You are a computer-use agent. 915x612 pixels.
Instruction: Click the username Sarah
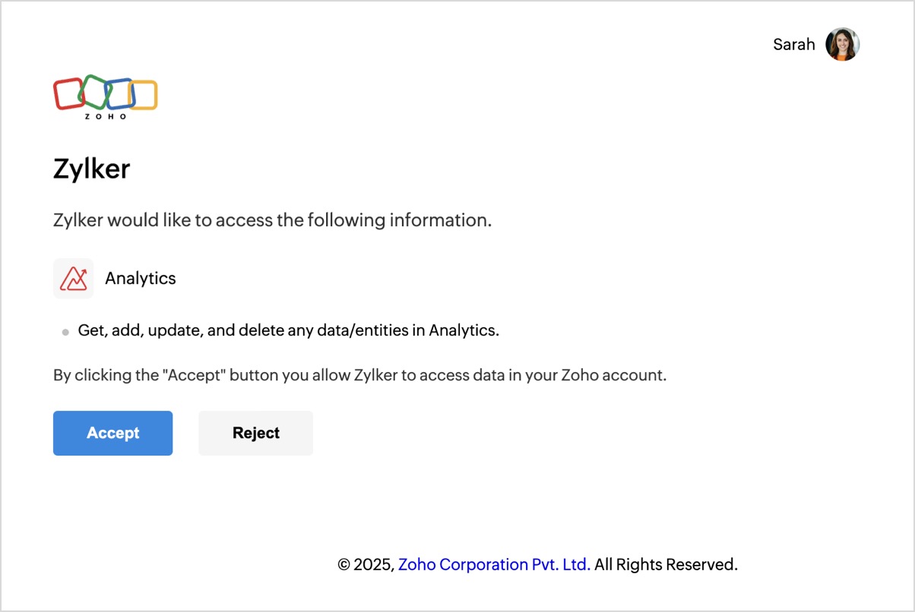click(x=793, y=45)
